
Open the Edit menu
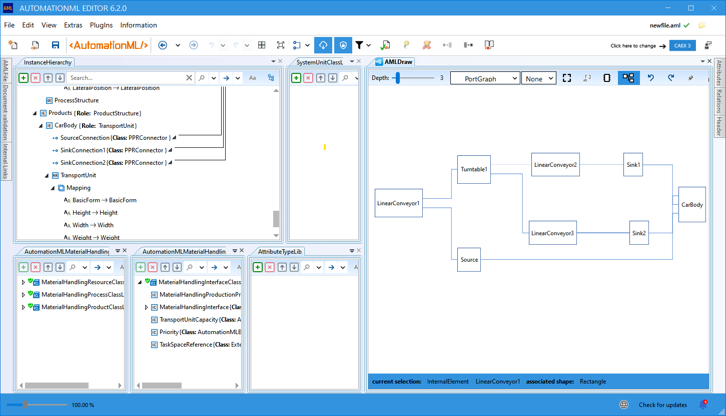28,25
